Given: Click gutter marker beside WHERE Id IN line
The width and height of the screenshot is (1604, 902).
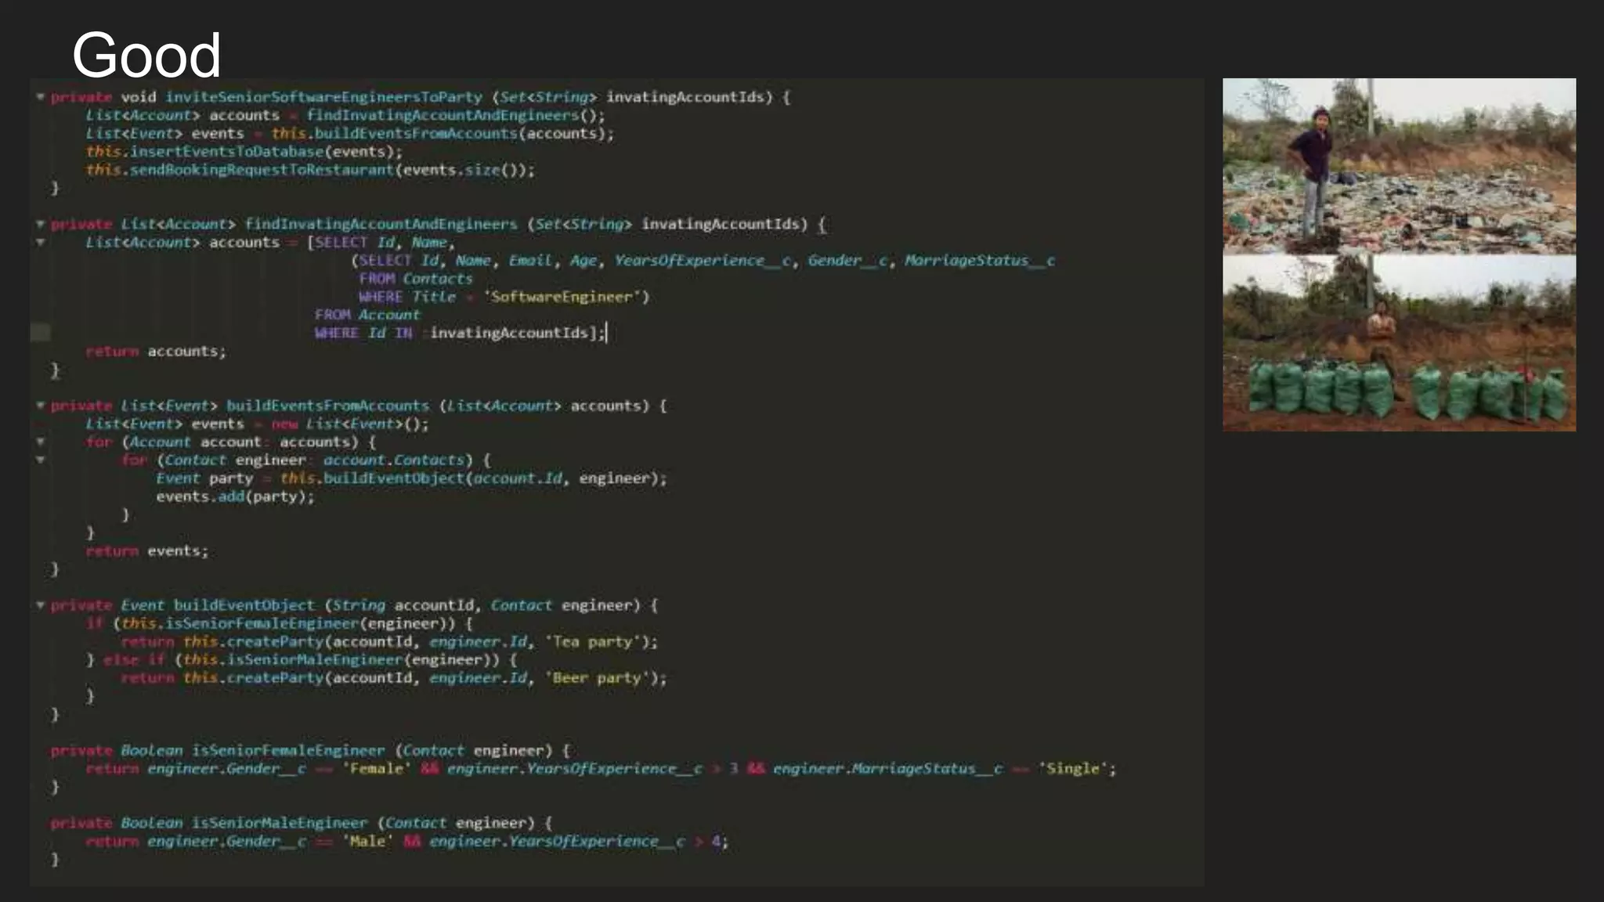Looking at the screenshot, I should 40,333.
